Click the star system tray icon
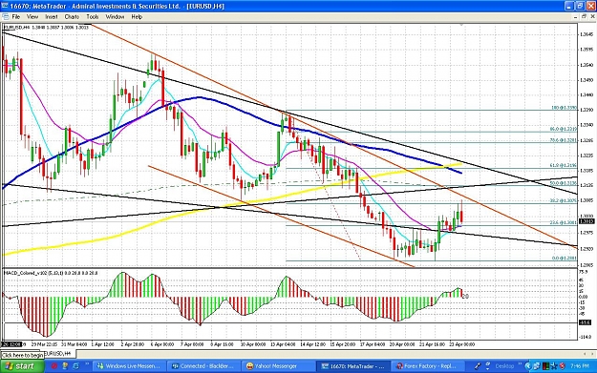Viewport: 597px width, 373px height. tap(553, 366)
